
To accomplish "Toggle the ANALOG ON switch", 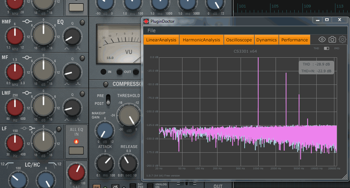I will click(x=150, y=186).
